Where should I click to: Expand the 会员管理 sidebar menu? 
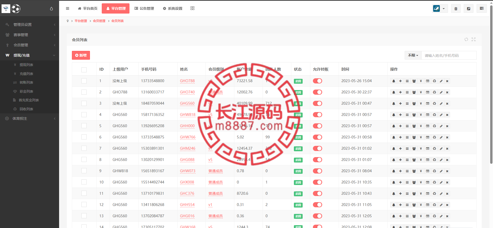(x=30, y=45)
